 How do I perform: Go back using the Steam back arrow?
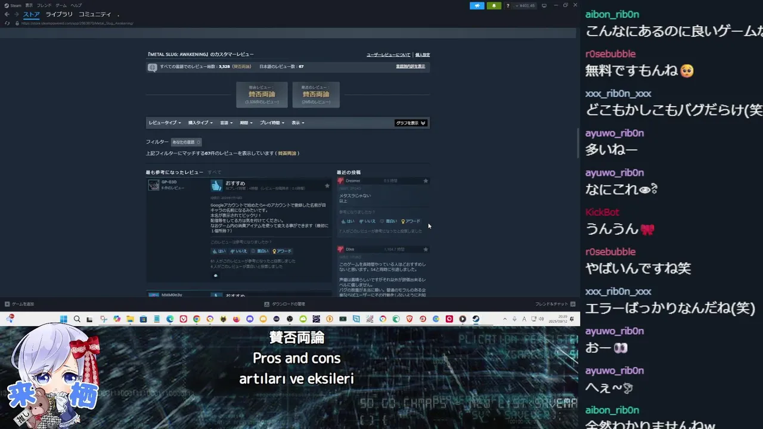[x=7, y=14]
